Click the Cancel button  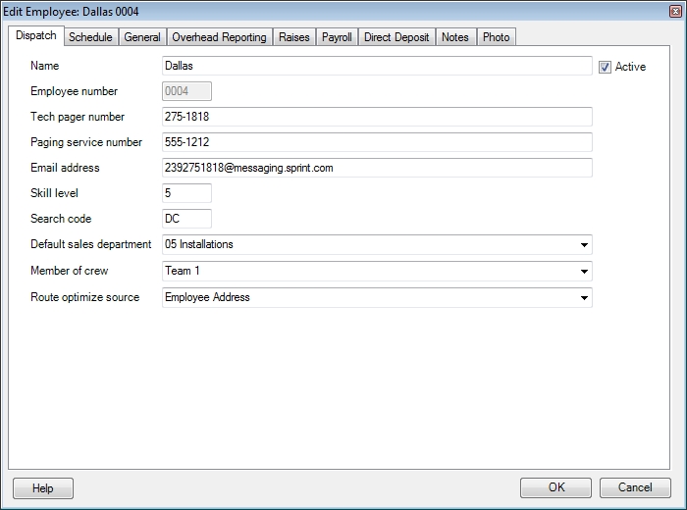tap(635, 487)
